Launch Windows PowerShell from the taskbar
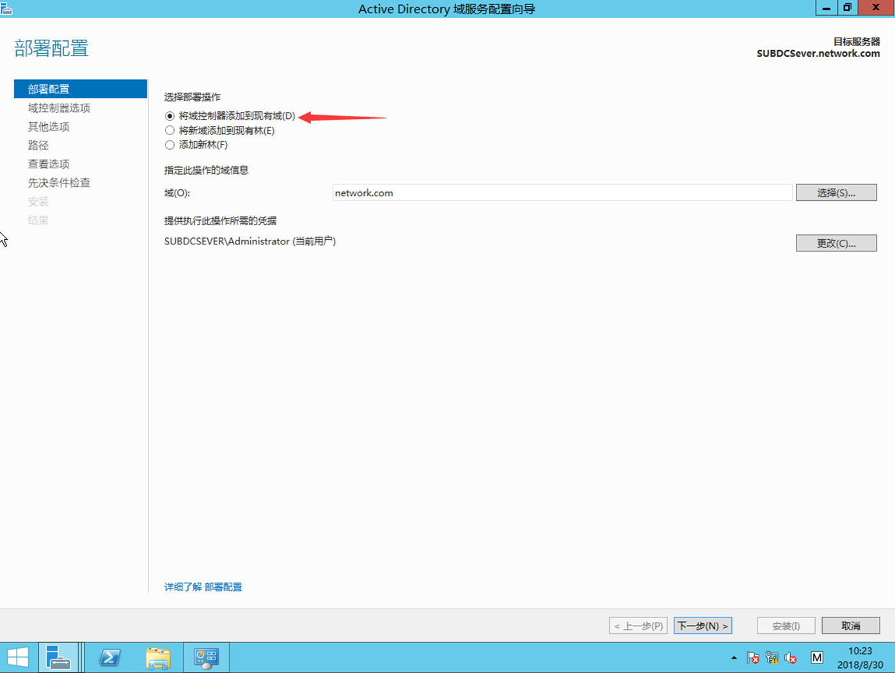Image resolution: width=895 pixels, height=673 pixels. pyautogui.click(x=110, y=658)
